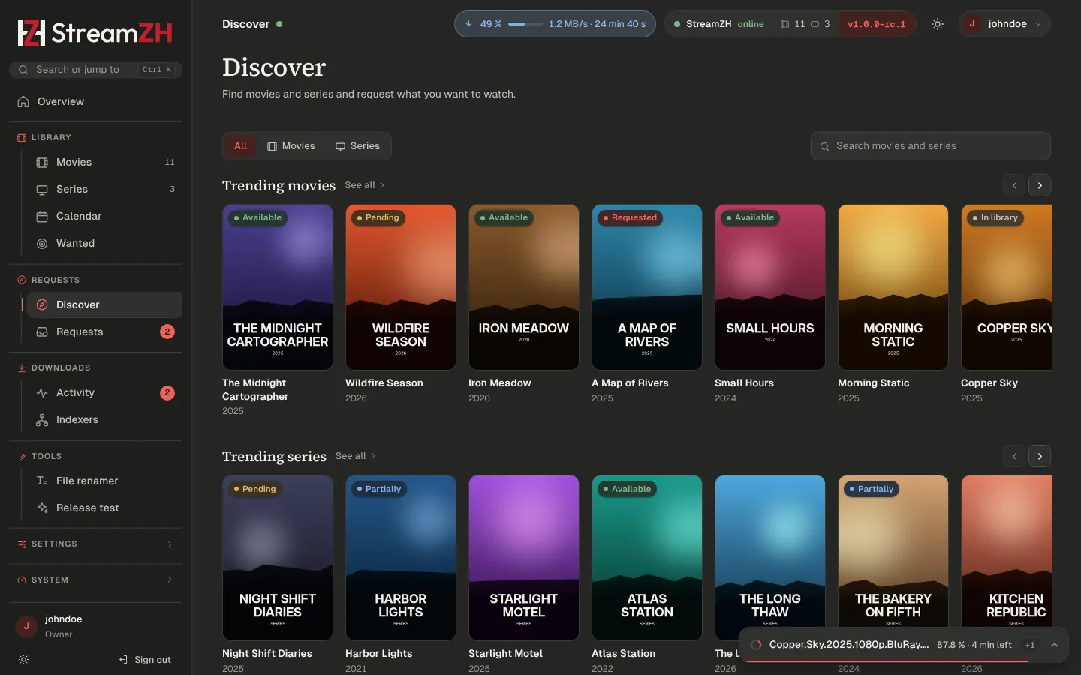1081x675 pixels.
Task: Open the Search or jump to box
Action: [95, 70]
